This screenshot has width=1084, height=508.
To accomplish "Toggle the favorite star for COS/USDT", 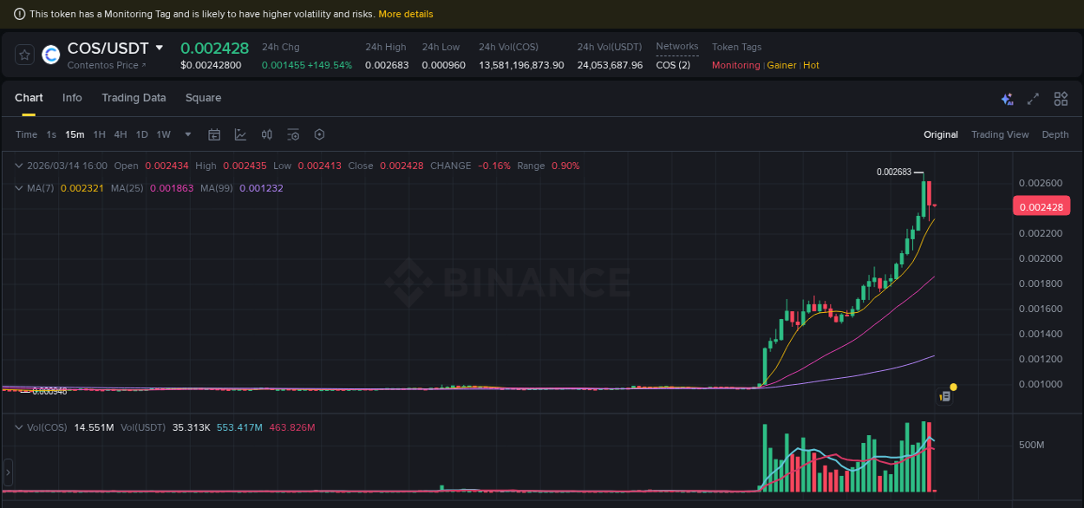I will [24, 54].
